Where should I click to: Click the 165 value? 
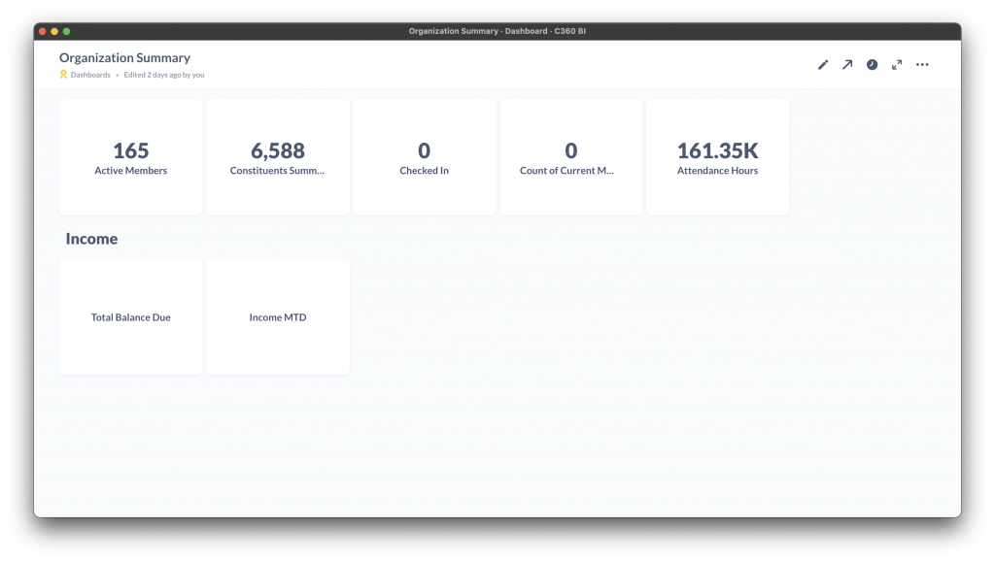pos(131,150)
